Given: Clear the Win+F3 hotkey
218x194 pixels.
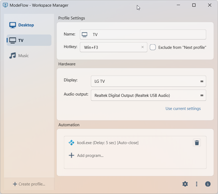Looking at the screenshot, I should tap(143, 47).
